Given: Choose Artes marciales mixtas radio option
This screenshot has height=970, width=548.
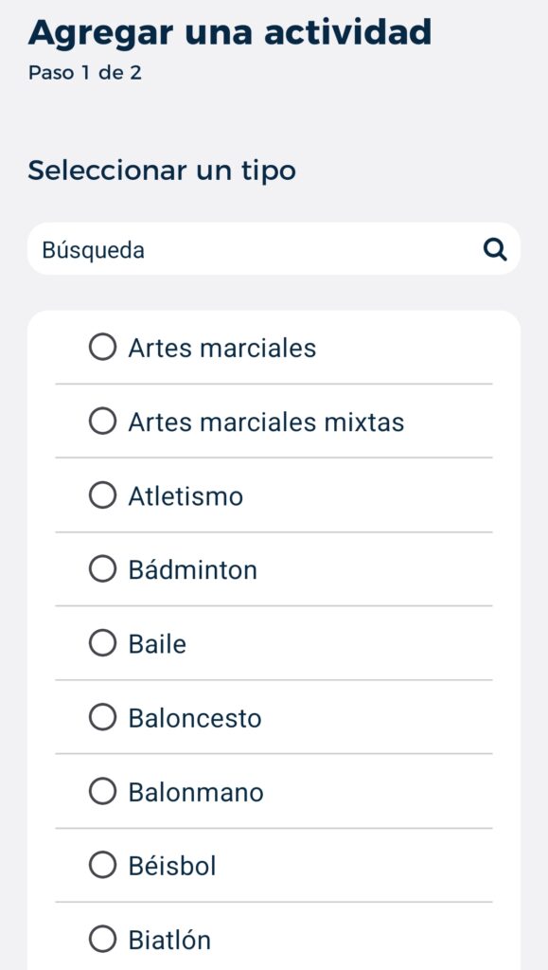Looking at the screenshot, I should 102,422.
